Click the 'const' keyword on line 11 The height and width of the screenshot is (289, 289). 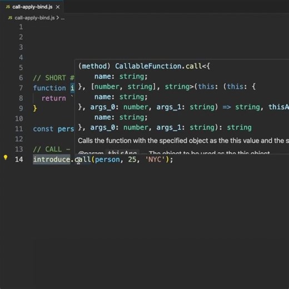(x=43, y=129)
